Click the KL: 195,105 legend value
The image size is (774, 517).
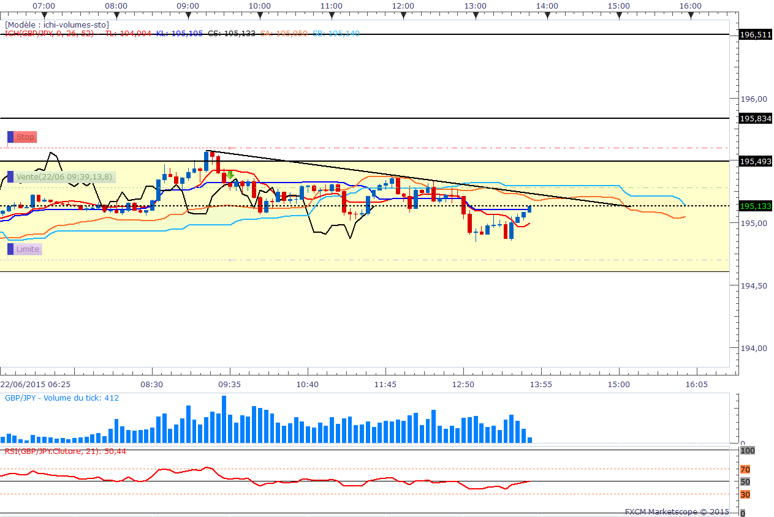tap(180, 33)
